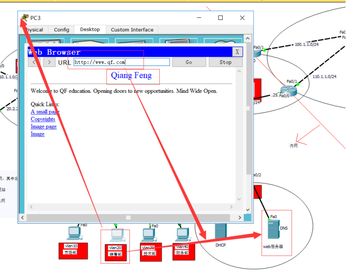Click the Stop button in Web Browser
The image size is (346, 280).
click(x=226, y=62)
